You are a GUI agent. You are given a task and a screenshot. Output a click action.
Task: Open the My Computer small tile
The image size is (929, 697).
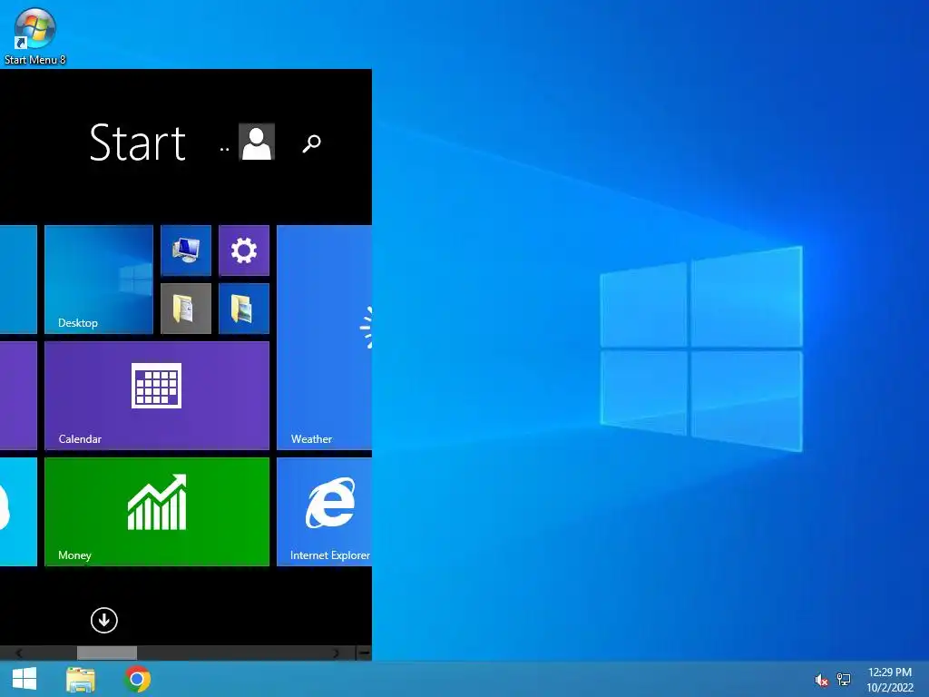pyautogui.click(x=186, y=250)
